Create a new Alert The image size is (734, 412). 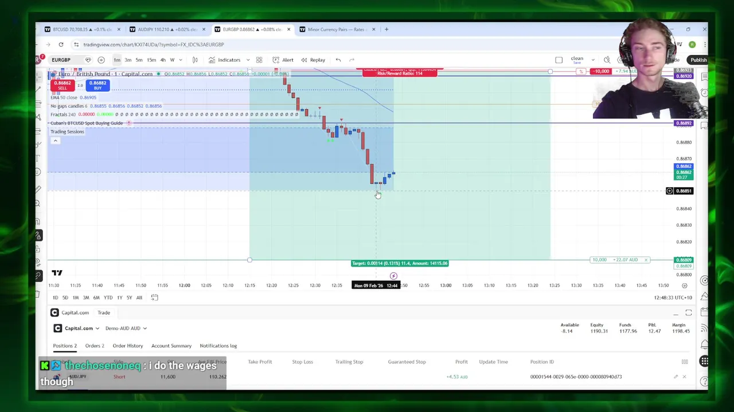(283, 60)
